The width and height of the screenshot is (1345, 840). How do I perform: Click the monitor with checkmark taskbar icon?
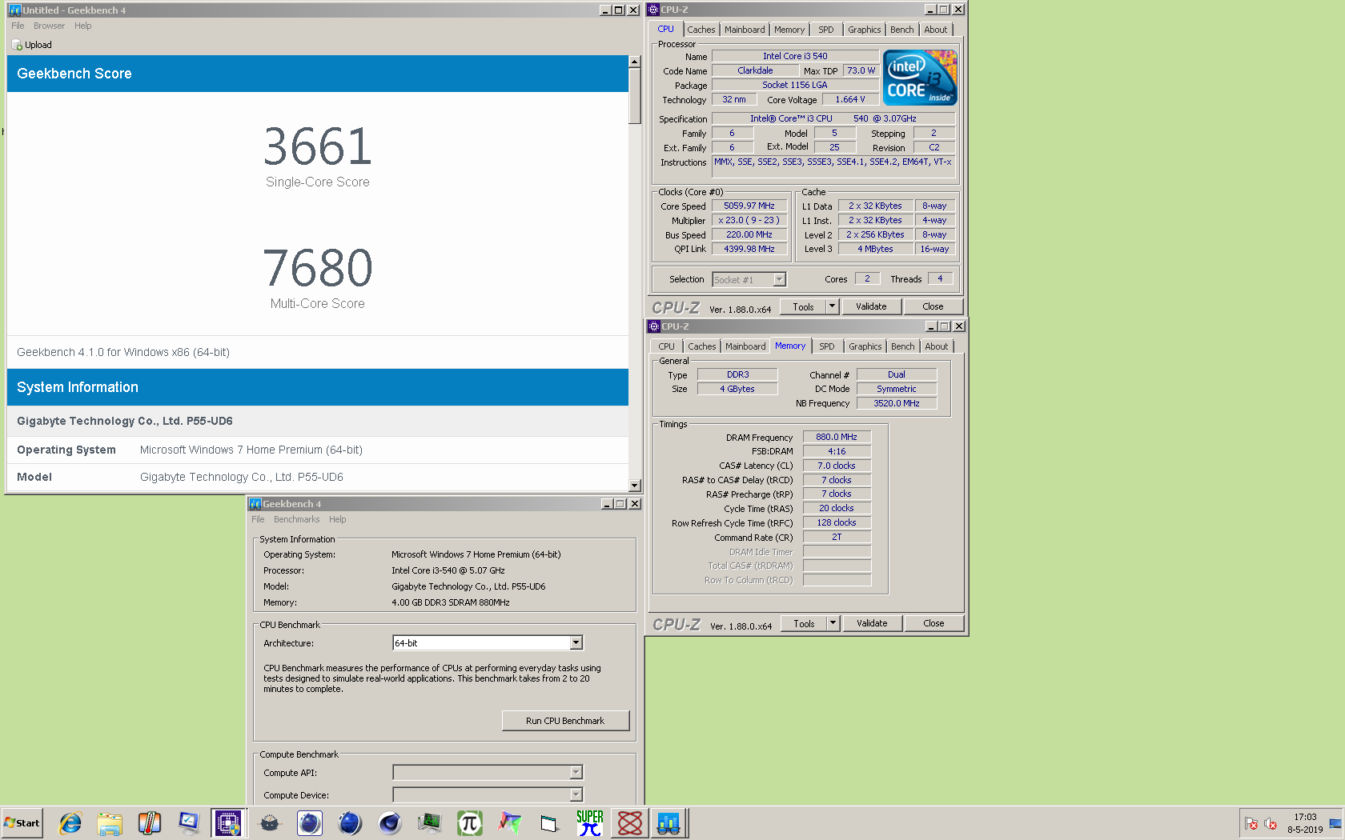pyautogui.click(x=189, y=822)
